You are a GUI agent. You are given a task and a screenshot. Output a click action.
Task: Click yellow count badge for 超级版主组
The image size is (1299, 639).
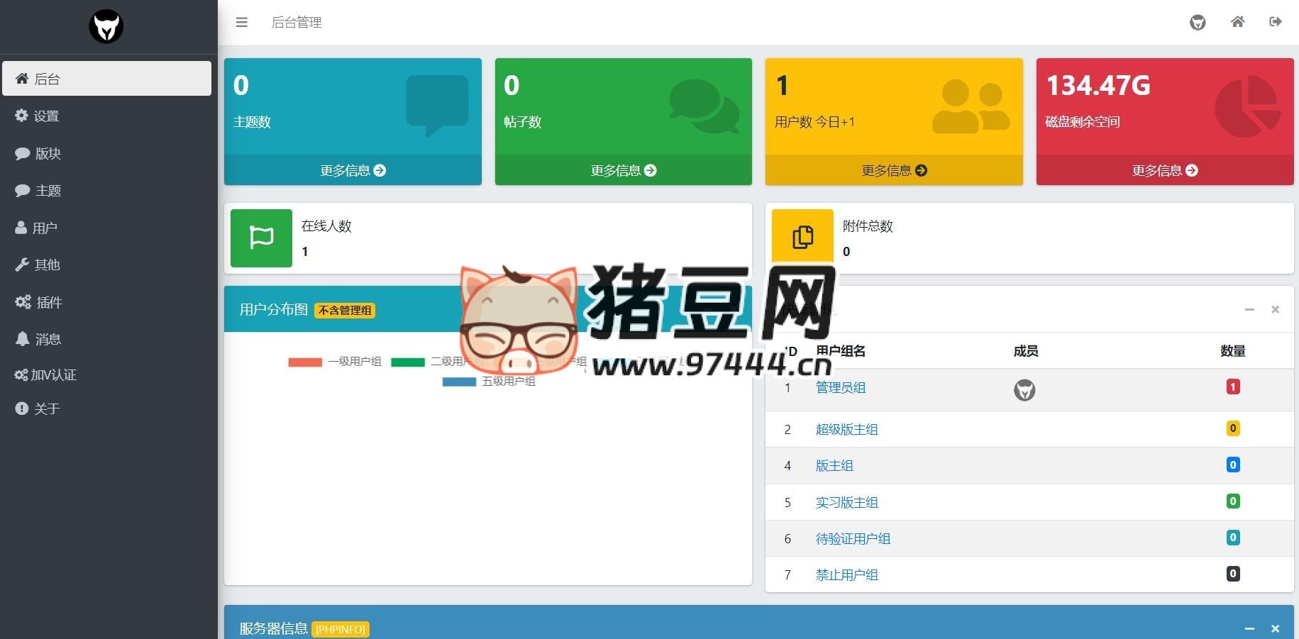point(1233,428)
